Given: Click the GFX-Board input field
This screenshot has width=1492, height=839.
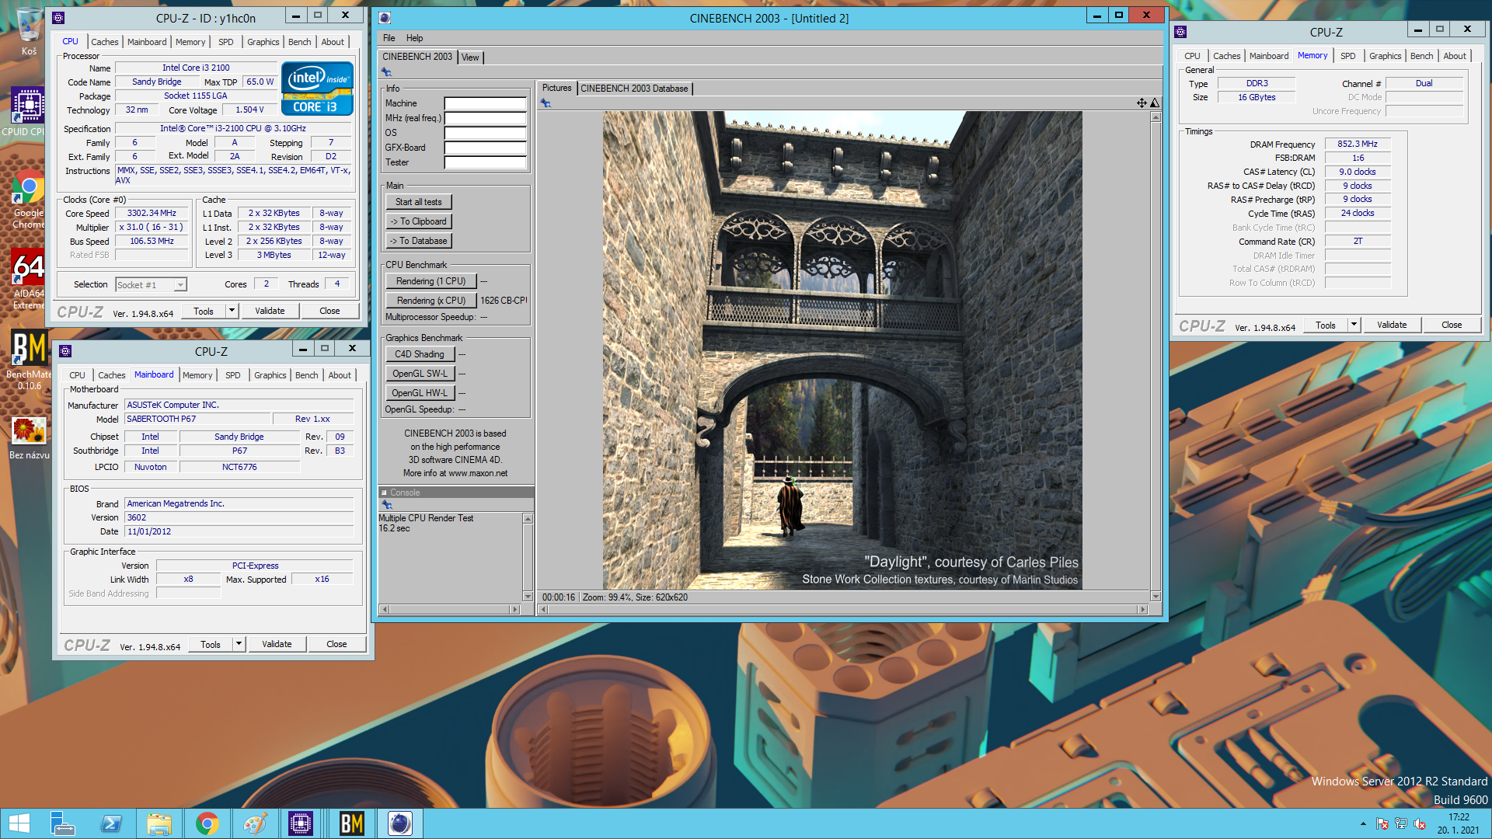Looking at the screenshot, I should click(485, 148).
